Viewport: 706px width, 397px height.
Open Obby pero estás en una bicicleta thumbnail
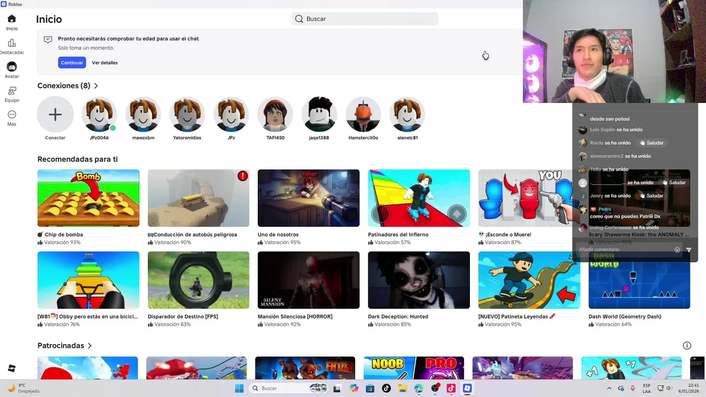point(88,280)
